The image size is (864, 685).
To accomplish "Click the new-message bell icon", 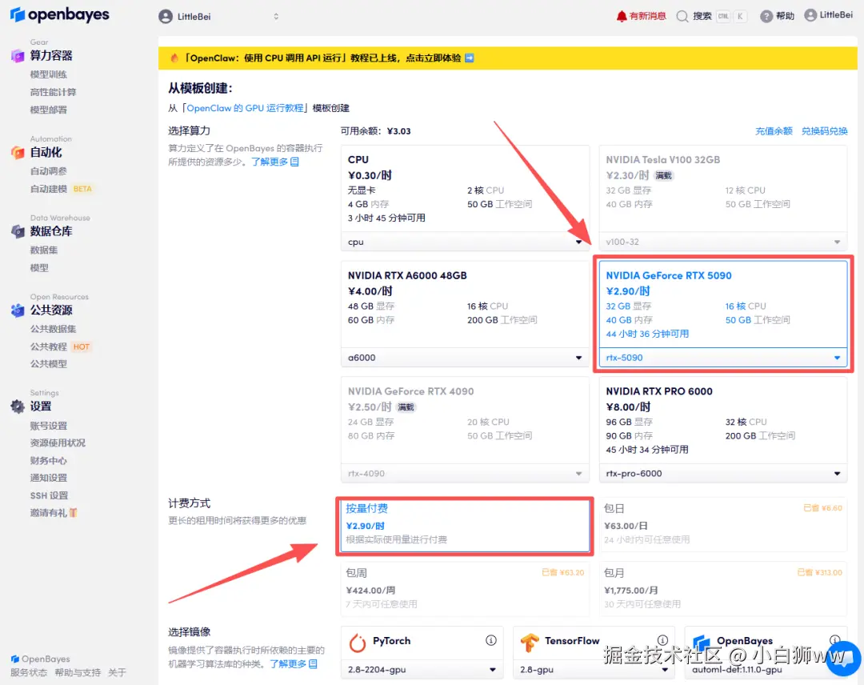I will [622, 16].
